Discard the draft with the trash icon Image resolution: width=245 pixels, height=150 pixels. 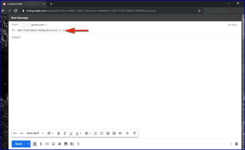click(236, 144)
